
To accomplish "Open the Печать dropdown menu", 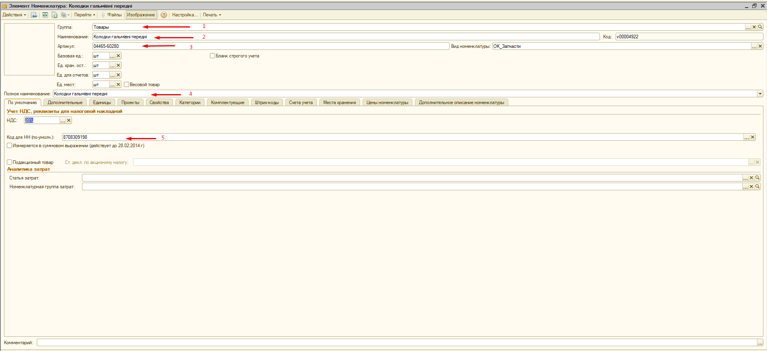I will 212,15.
